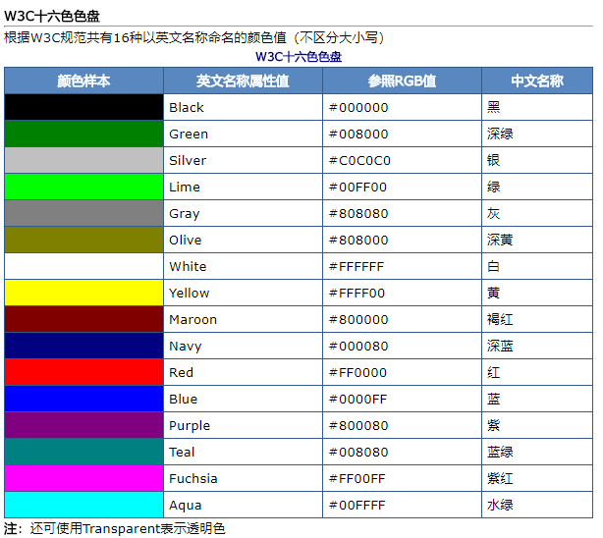603x538 pixels.
Task: Click the Chinese name '深绿' cell
Action: point(537,134)
